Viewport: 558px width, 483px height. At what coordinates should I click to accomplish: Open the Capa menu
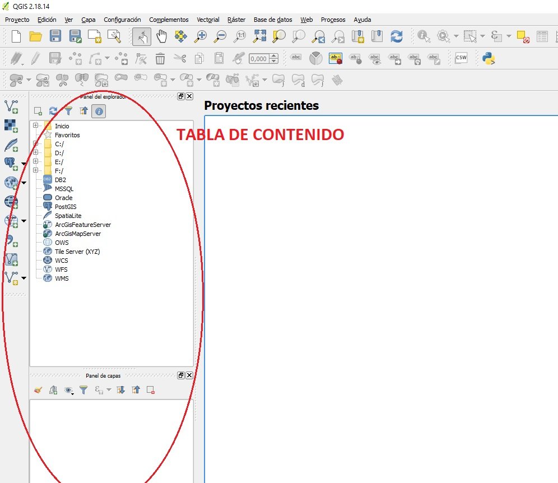pos(89,20)
